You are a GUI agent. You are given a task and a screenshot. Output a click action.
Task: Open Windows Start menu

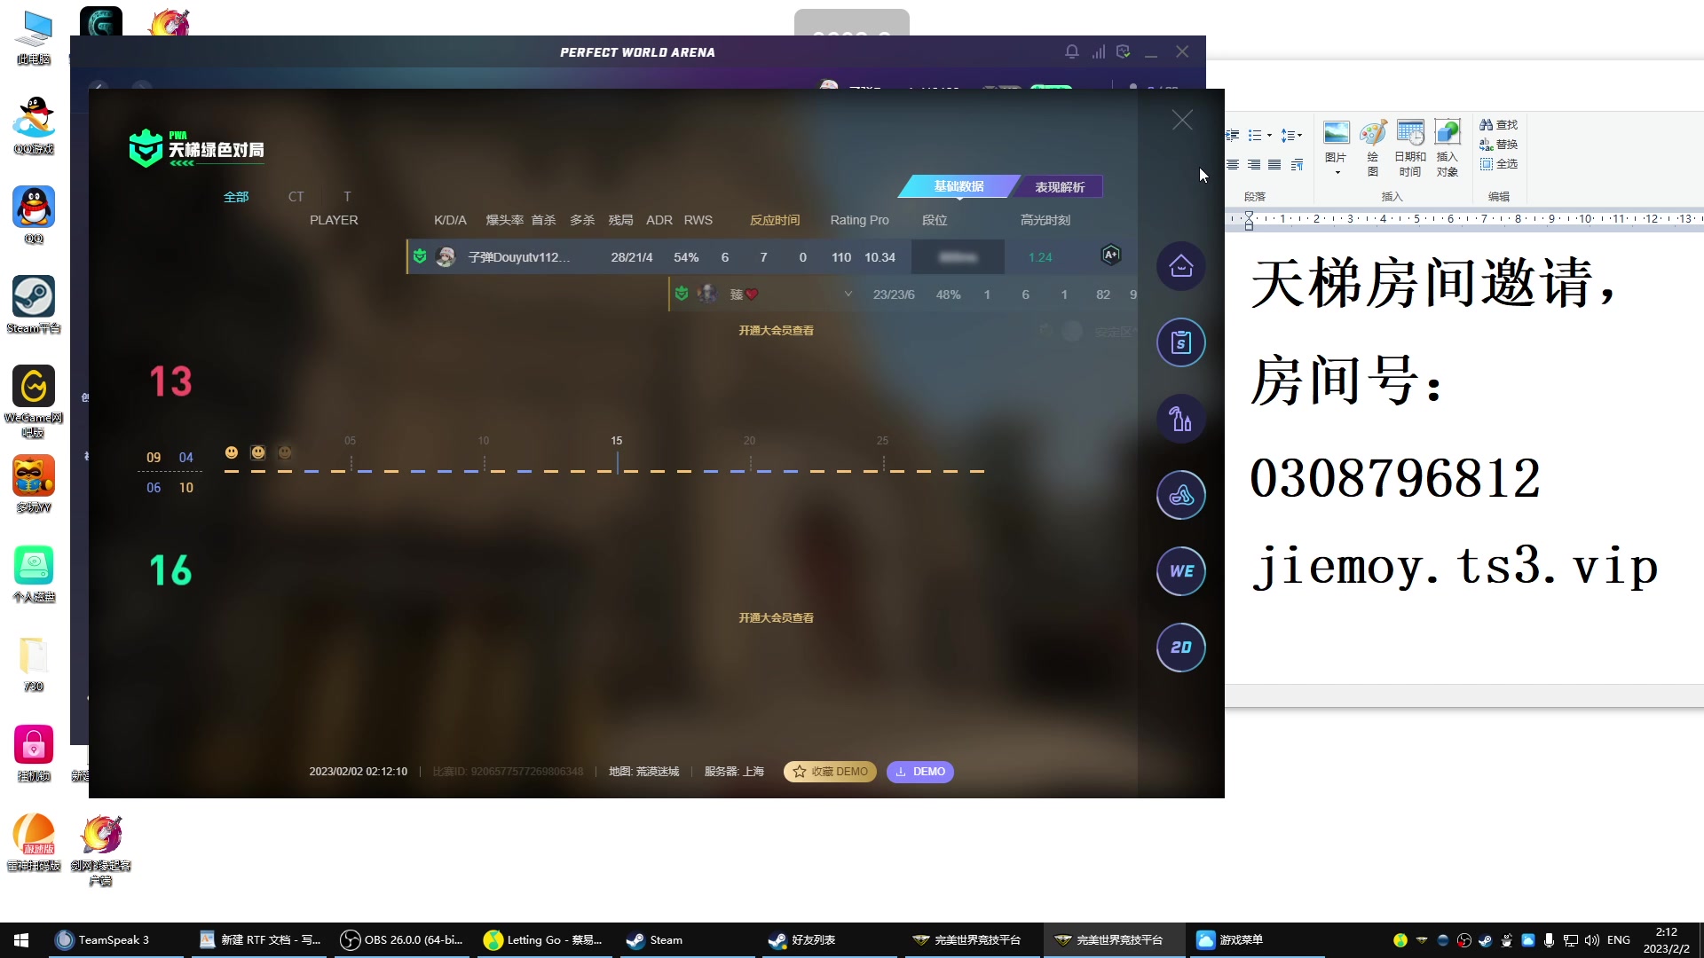tap(21, 940)
